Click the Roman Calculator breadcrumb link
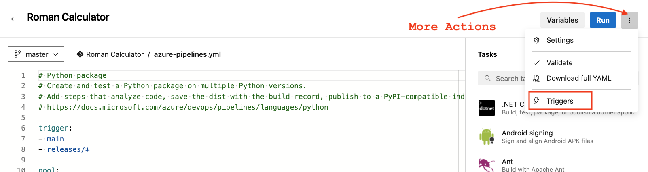The width and height of the screenshot is (648, 172). (115, 54)
